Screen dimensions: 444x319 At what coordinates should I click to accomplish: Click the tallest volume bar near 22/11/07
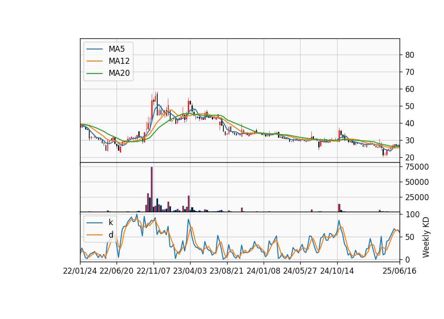click(152, 189)
